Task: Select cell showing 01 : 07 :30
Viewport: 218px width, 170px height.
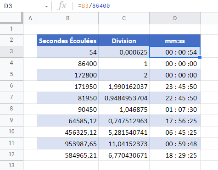Action: tap(175, 109)
